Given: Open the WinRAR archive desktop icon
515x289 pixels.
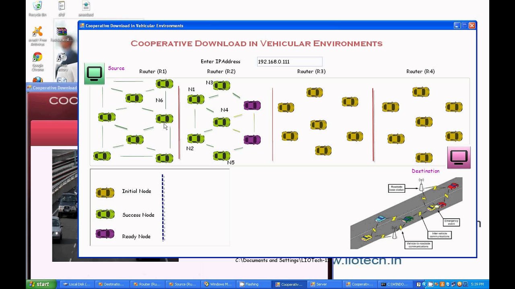Looking at the screenshot, I should click(62, 34).
